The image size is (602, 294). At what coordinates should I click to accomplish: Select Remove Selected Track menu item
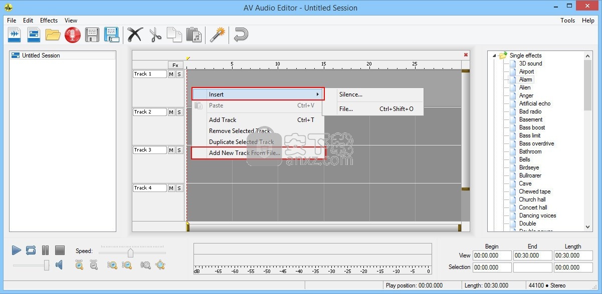(258, 131)
